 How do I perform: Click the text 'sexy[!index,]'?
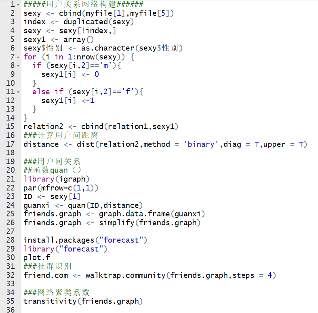(x=87, y=31)
